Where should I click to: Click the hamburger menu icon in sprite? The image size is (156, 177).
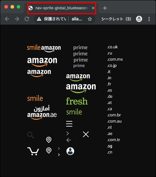pos(69,123)
